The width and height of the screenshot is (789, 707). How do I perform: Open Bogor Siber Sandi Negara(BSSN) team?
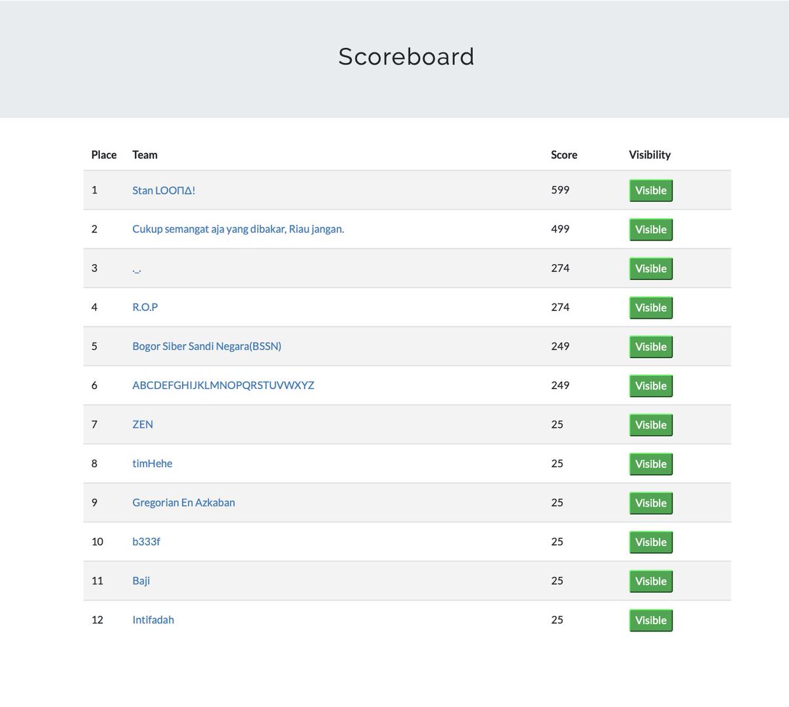[207, 346]
